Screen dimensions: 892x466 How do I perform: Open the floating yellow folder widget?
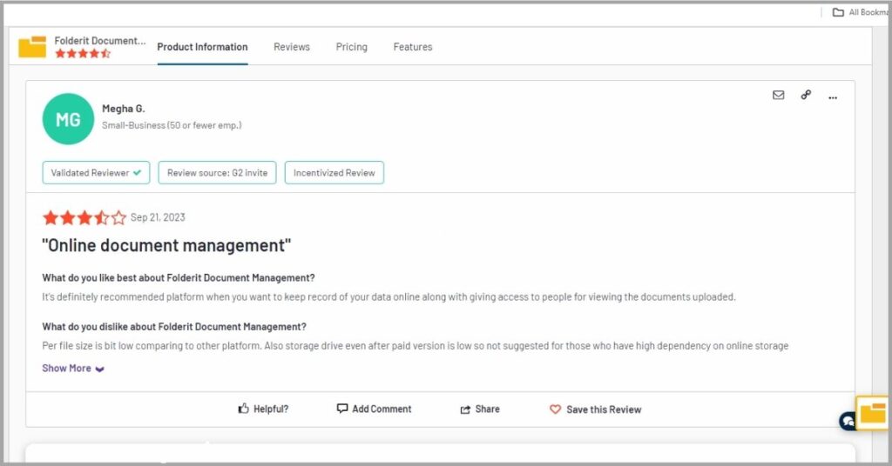872,413
